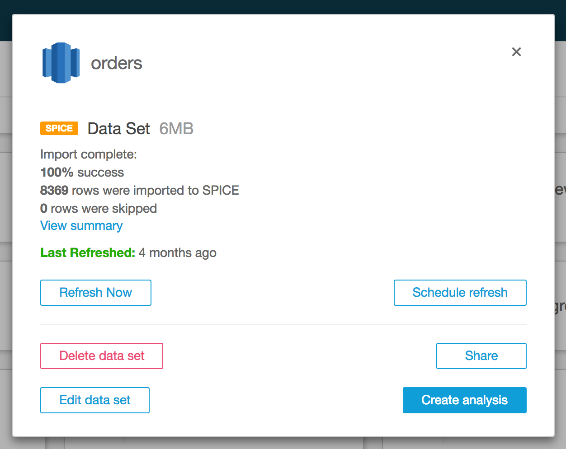This screenshot has width=566, height=449.
Task: Click the QuickSight database icon beside orders
Action: point(61,63)
